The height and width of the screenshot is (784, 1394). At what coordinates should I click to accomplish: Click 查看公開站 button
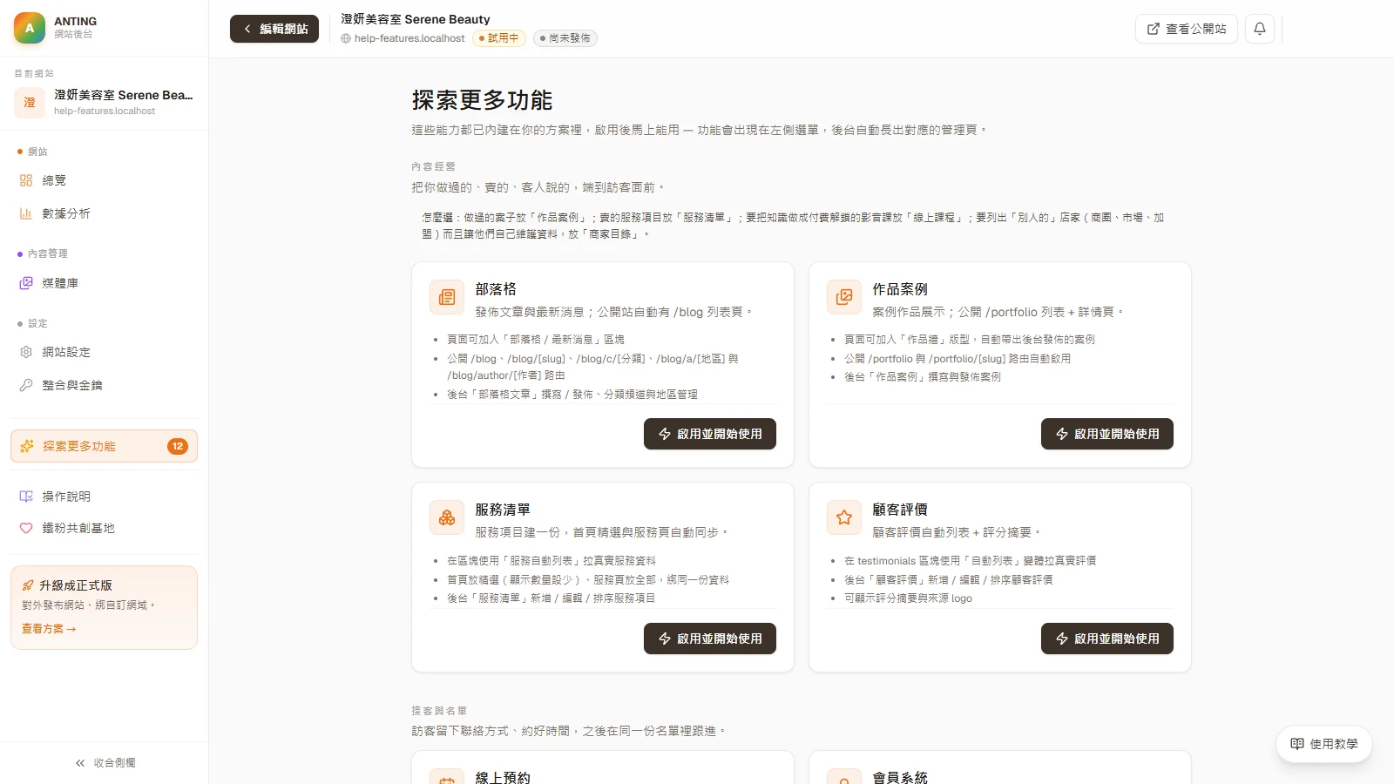[1187, 29]
